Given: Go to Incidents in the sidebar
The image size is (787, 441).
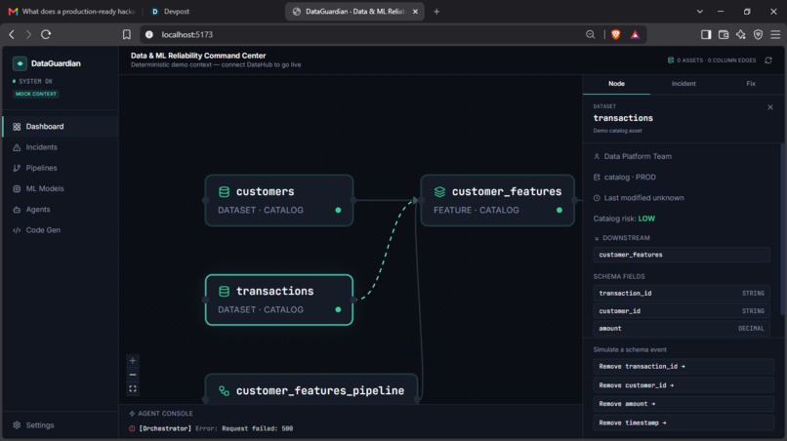Looking at the screenshot, I should click(x=61, y=147).
